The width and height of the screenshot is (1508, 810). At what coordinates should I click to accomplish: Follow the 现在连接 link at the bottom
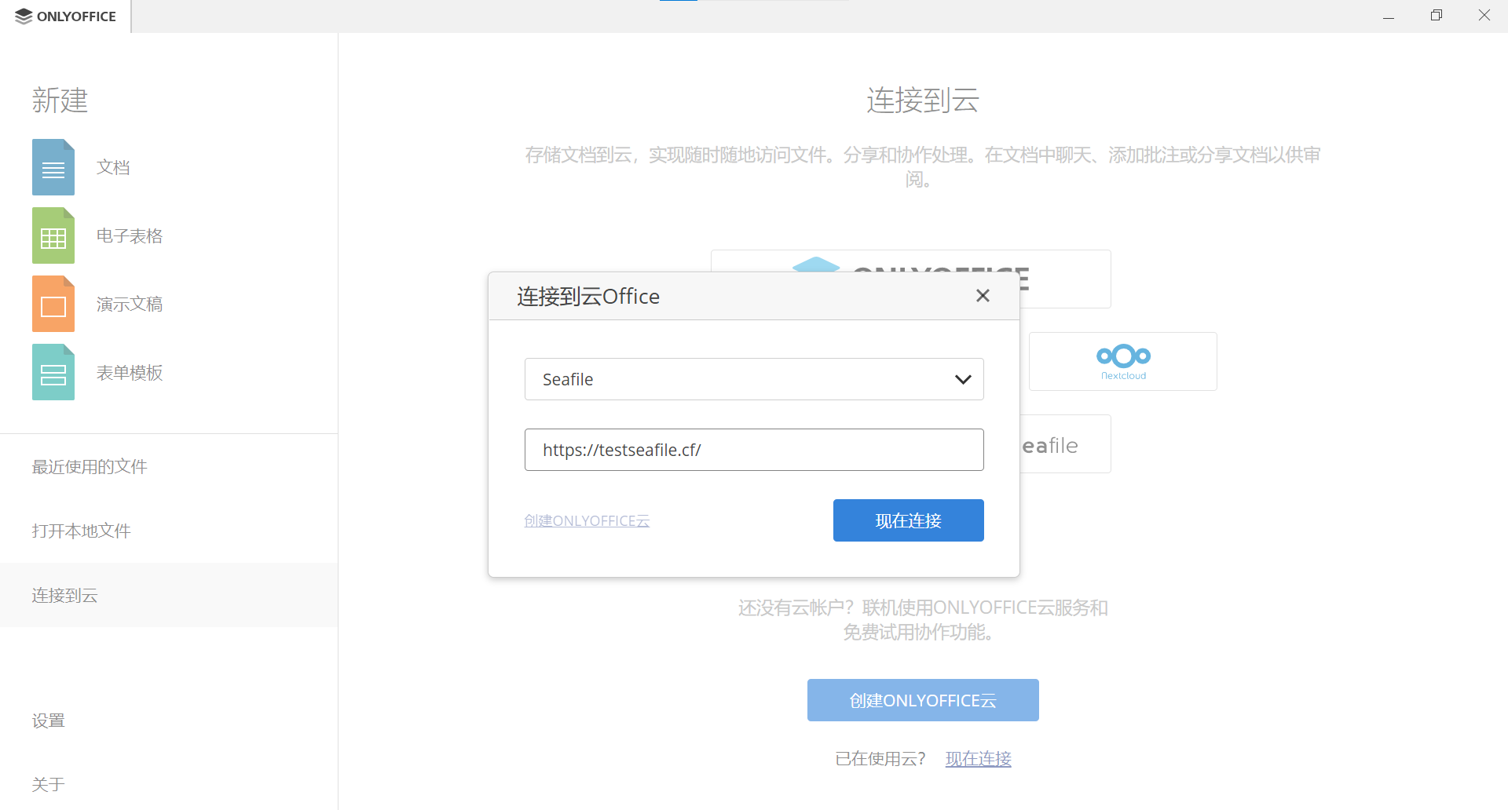click(x=978, y=758)
